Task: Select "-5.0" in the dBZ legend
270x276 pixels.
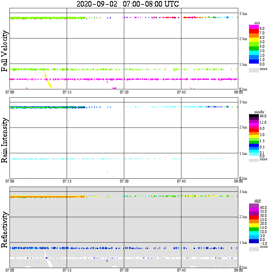Action: coord(263,244)
